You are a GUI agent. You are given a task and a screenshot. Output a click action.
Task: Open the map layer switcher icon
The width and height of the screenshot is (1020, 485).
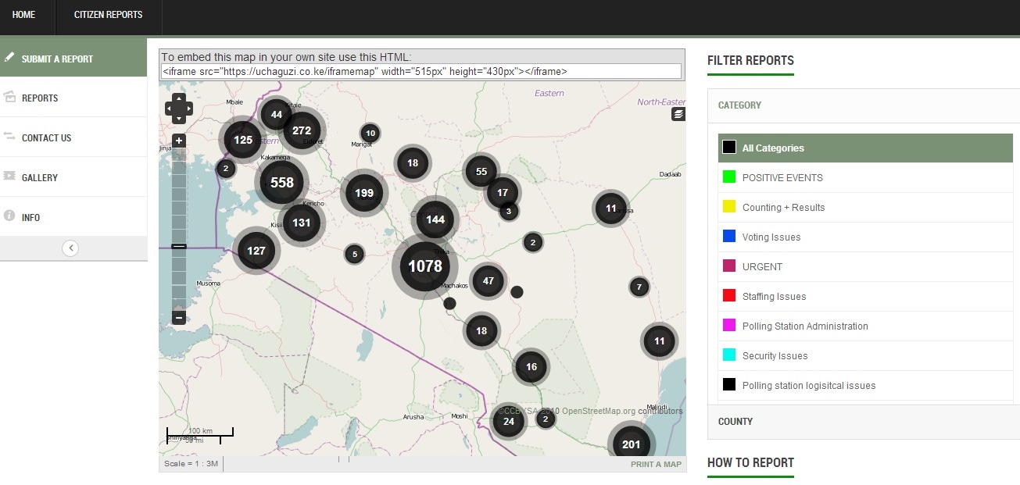(678, 115)
